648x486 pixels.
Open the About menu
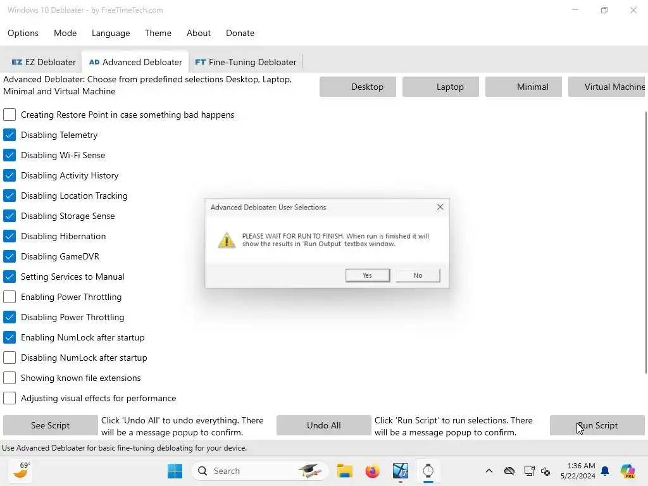tap(198, 33)
